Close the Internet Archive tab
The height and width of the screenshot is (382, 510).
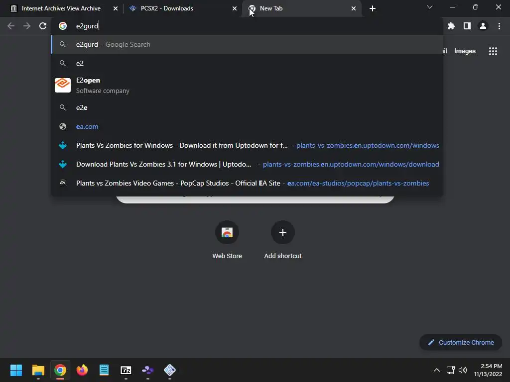pyautogui.click(x=116, y=8)
